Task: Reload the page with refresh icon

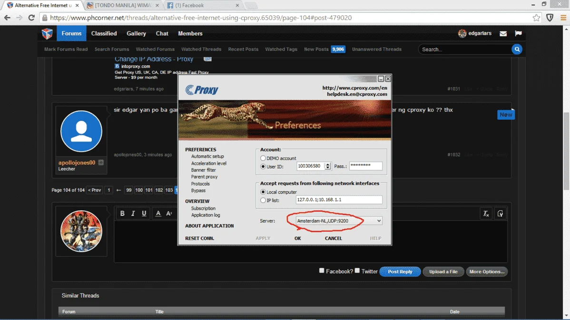Action: tap(31, 18)
